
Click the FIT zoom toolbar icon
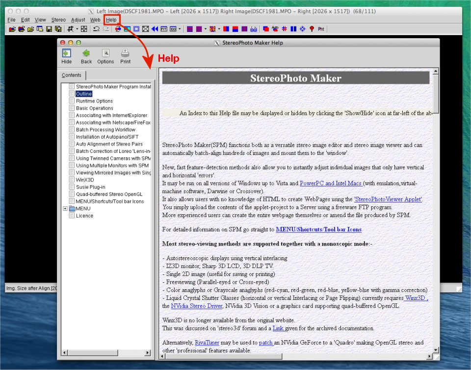pyautogui.click(x=164, y=29)
